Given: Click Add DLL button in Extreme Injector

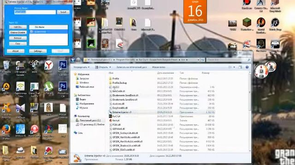Looking at the screenshot, I should pyautogui.click(x=18, y=27).
